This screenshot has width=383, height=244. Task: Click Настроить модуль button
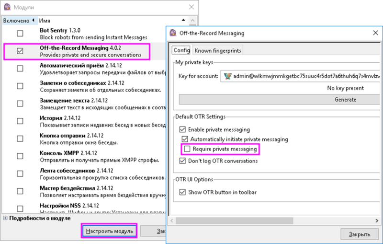pos(109,231)
